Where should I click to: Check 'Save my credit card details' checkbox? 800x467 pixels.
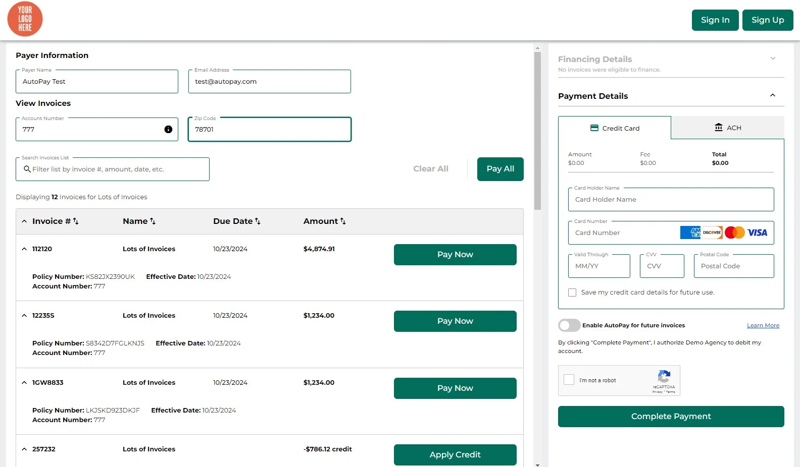(x=572, y=293)
